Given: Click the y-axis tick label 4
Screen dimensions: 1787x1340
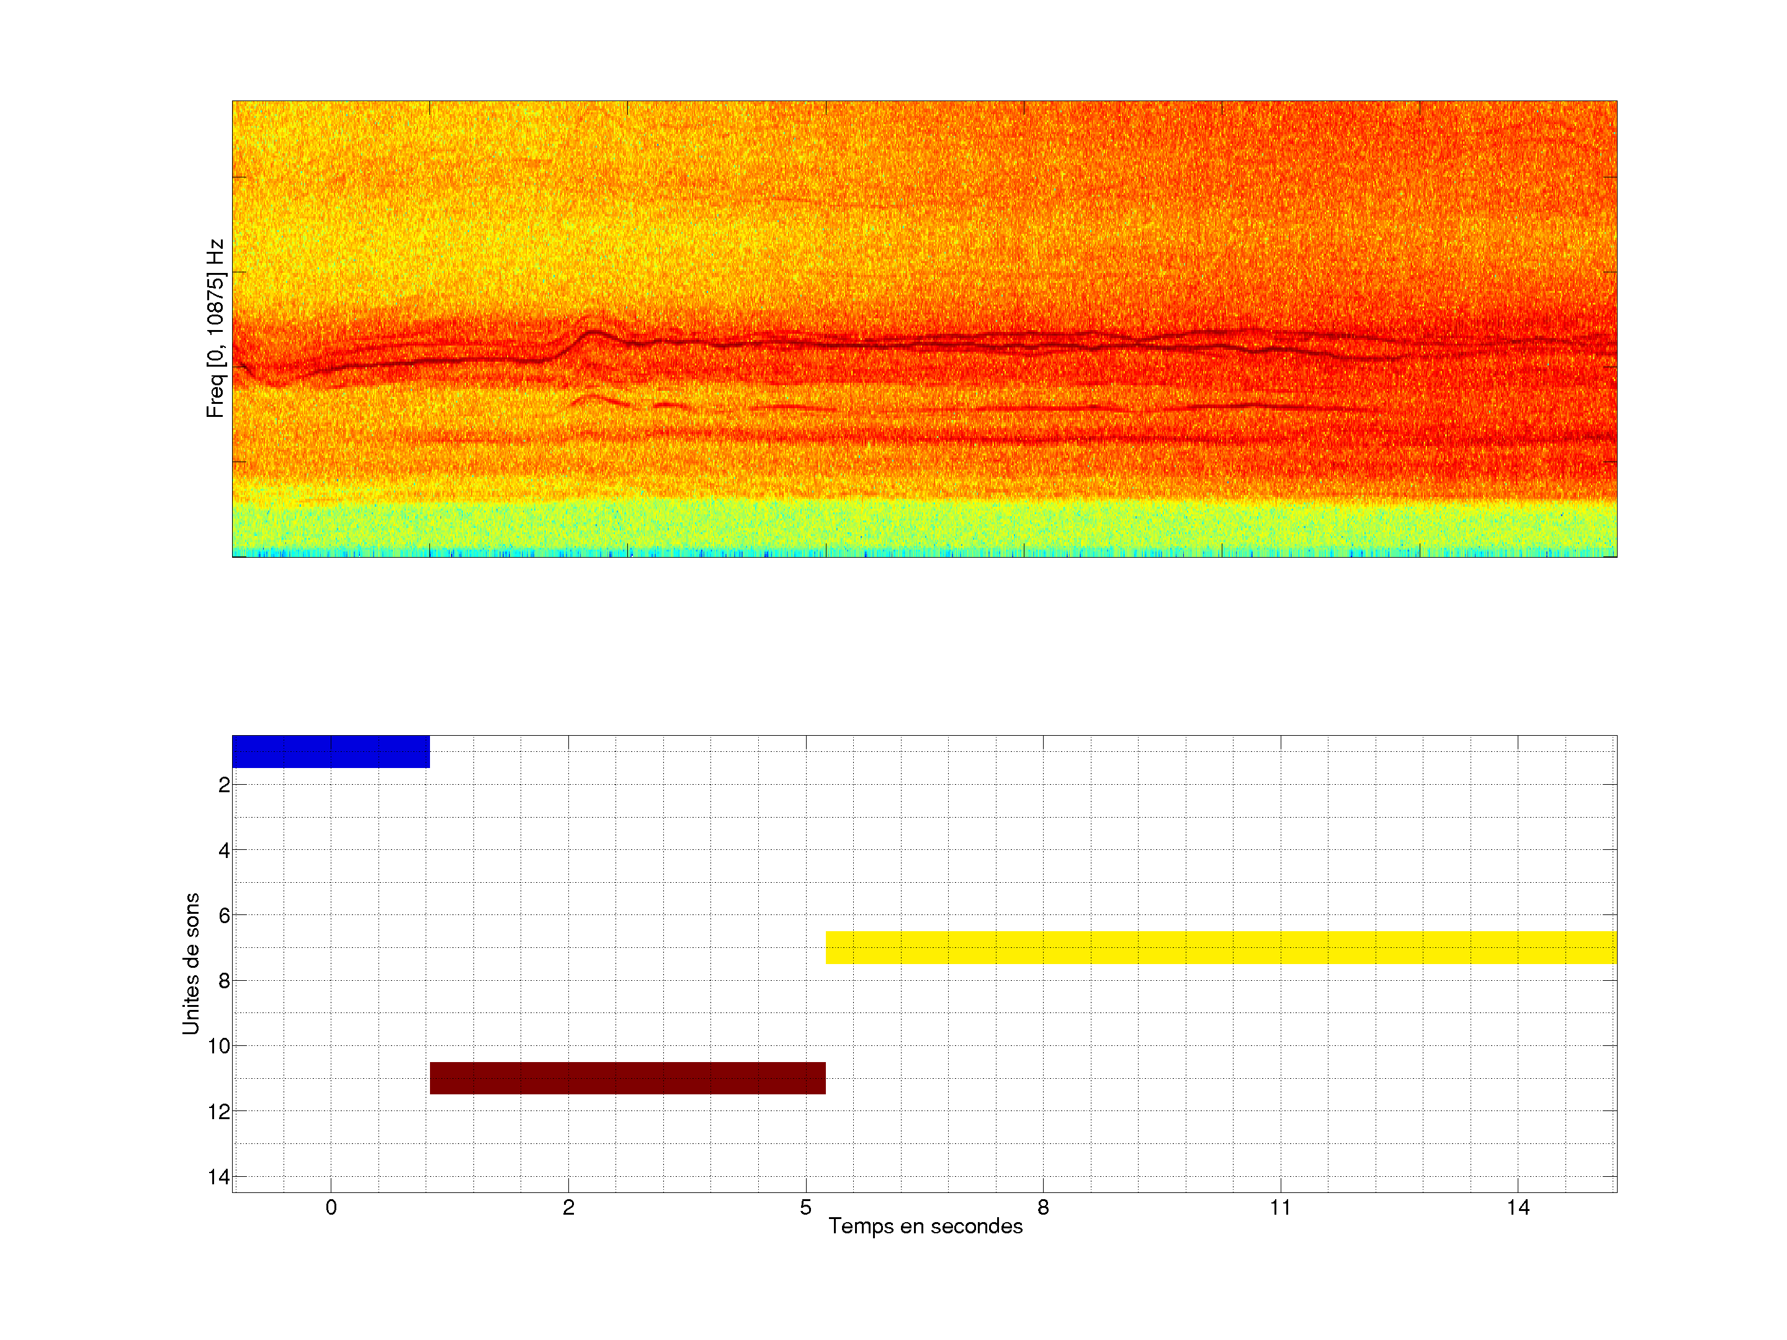Looking at the screenshot, I should point(224,850).
